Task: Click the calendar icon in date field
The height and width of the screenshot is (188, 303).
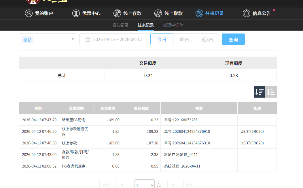Action: pyautogui.click(x=88, y=40)
